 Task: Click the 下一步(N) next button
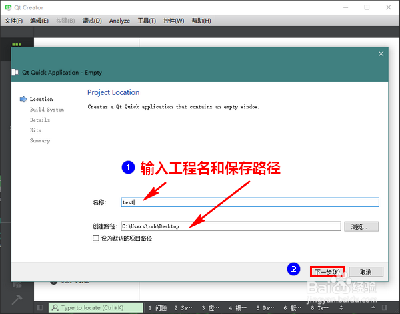327,271
